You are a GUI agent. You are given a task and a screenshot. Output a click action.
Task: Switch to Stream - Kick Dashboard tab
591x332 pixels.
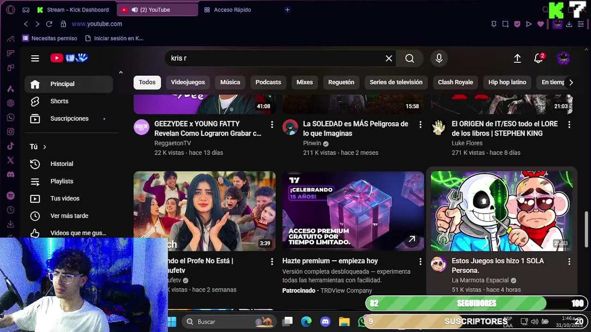(73, 10)
